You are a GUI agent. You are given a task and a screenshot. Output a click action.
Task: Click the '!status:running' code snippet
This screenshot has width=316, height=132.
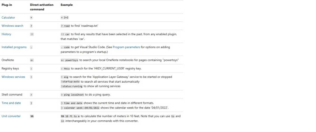pyautogui.click(x=72, y=86)
